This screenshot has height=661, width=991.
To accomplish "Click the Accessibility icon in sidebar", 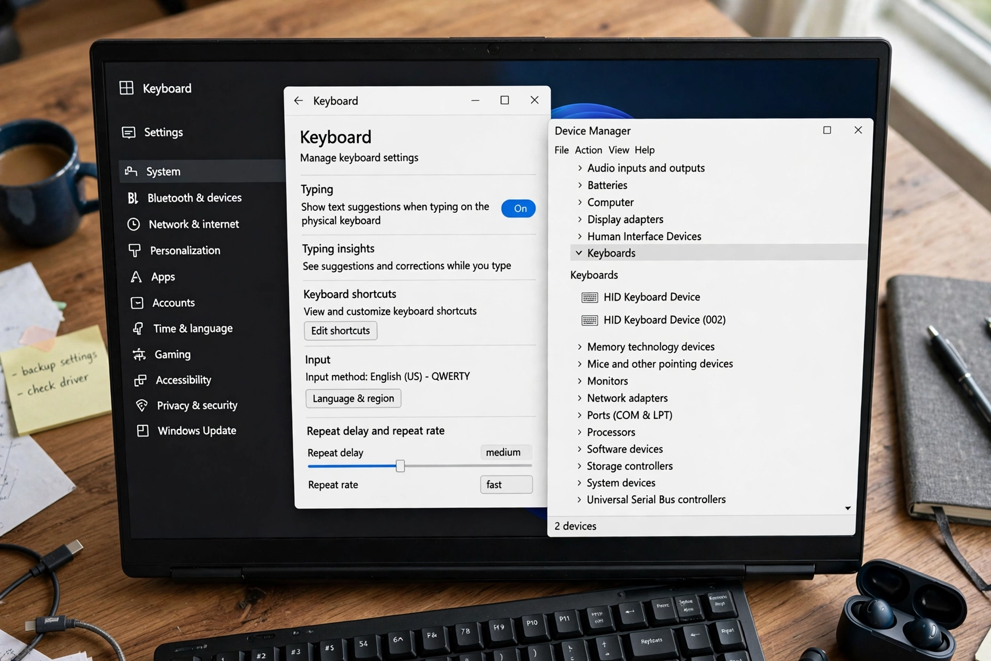I will pos(140,380).
